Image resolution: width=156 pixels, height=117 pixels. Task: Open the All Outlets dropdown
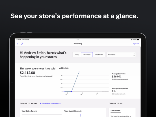click(121, 55)
